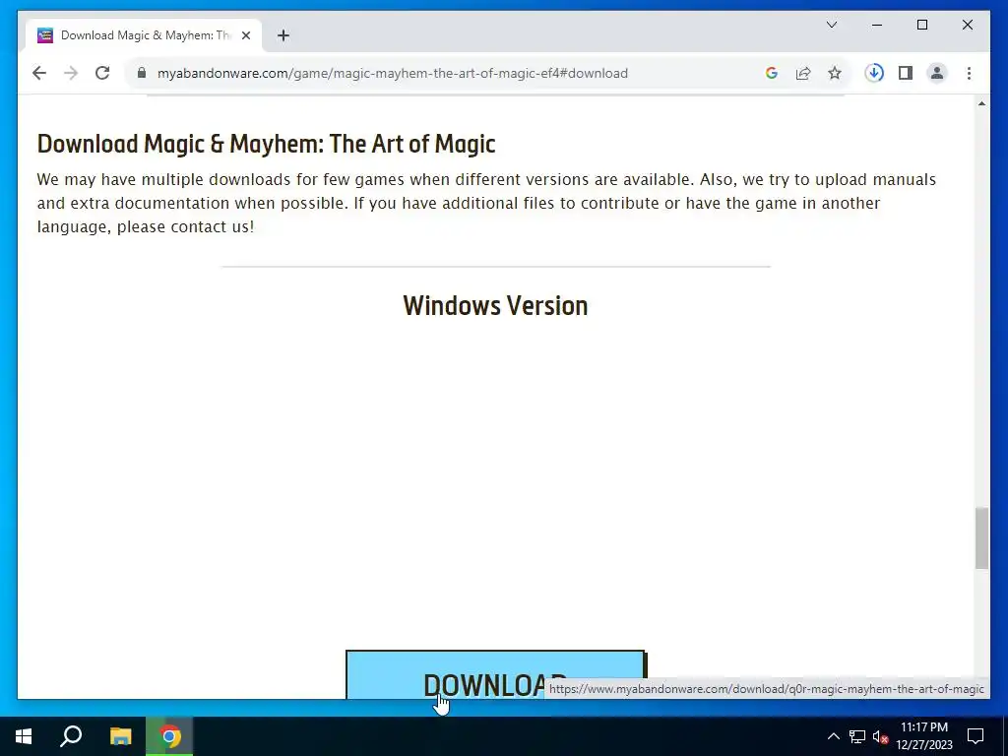Open the tab search chevron
Screen dimensions: 1008x756
(x=832, y=25)
